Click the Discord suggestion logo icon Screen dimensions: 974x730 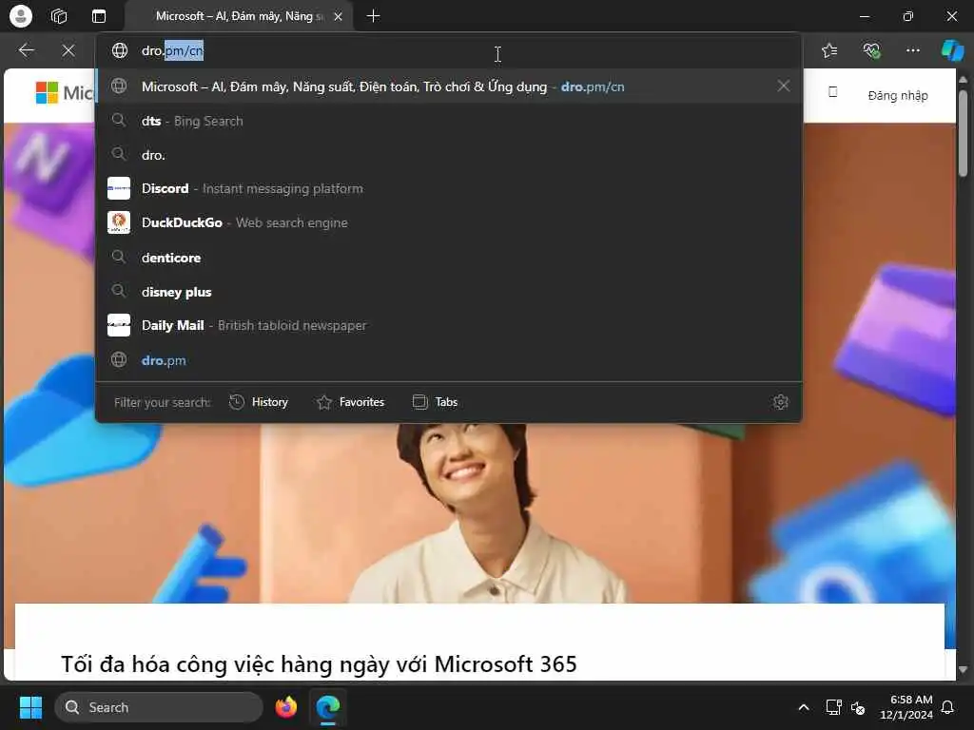[x=119, y=188]
